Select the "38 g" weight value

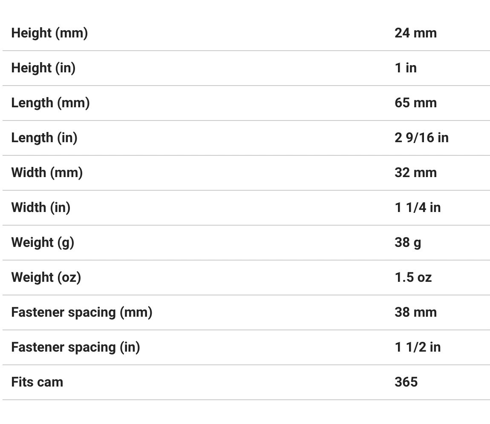point(408,242)
